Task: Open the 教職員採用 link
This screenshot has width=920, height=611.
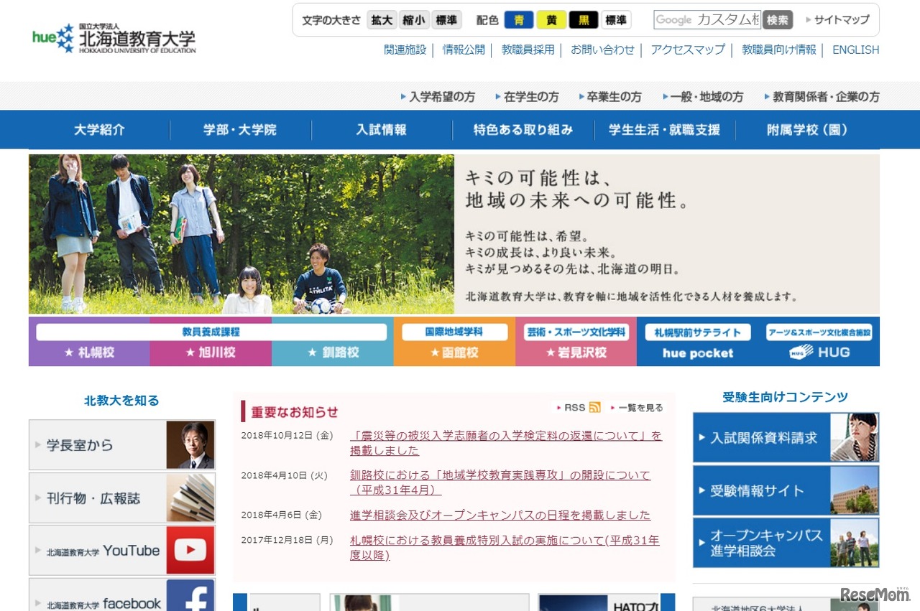Action: pyautogui.click(x=528, y=50)
